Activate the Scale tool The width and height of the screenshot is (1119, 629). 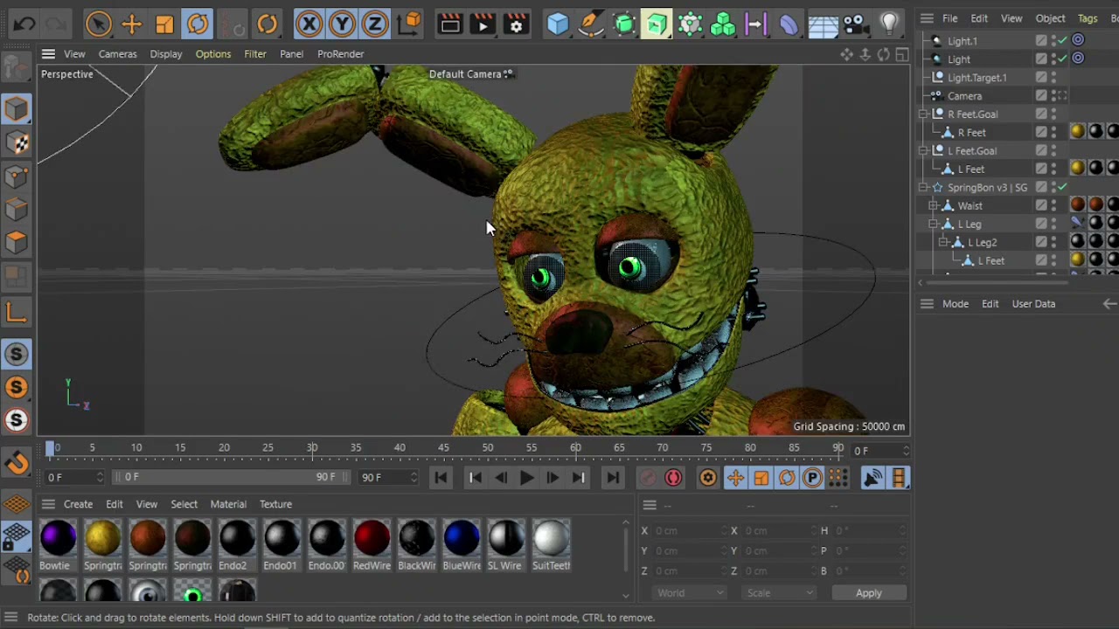tap(164, 24)
